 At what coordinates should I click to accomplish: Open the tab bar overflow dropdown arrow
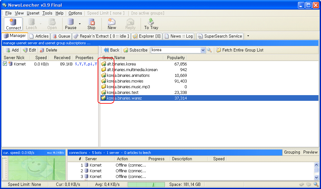pyautogui.click(x=248, y=36)
